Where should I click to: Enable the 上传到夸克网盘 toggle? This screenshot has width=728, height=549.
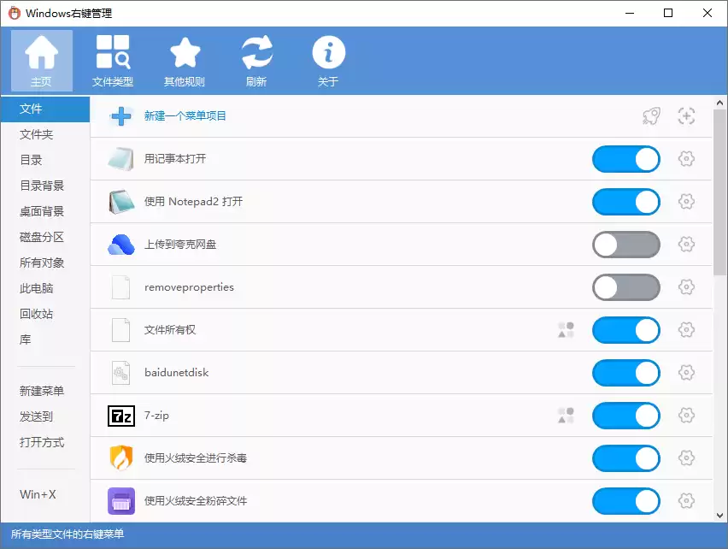pyautogui.click(x=625, y=245)
